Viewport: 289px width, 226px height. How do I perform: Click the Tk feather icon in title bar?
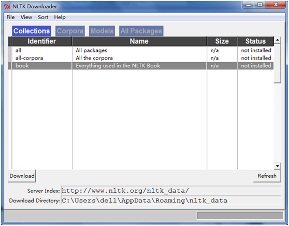pyautogui.click(x=7, y=7)
